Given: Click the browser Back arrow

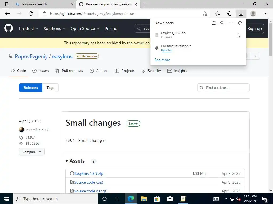Looking at the screenshot, I should [x=7, y=14].
